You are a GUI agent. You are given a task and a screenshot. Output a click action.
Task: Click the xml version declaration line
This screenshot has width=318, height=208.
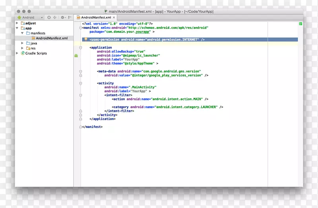(x=117, y=24)
